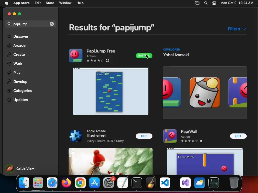Open the Edit menu
Viewport: 258px width, 193px height.
pyautogui.click(x=38, y=3)
